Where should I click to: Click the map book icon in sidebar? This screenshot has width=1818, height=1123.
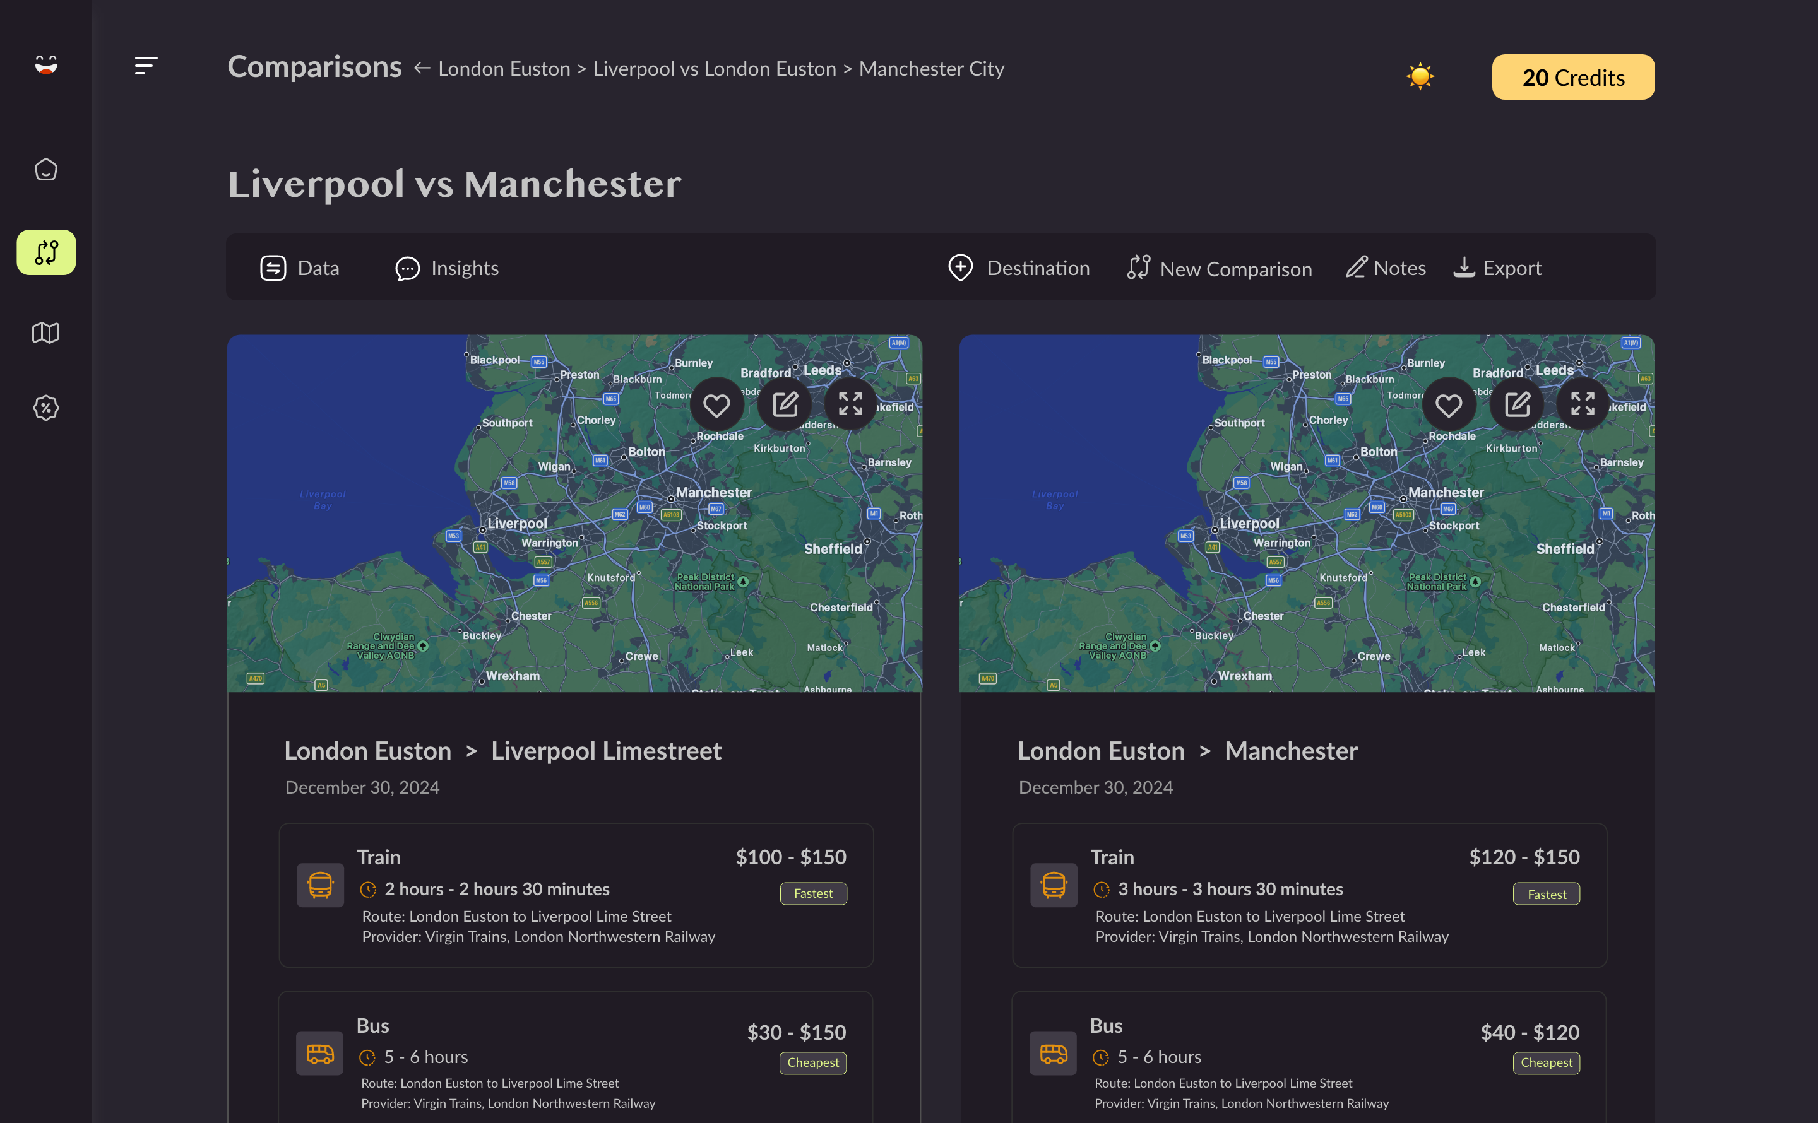(47, 332)
